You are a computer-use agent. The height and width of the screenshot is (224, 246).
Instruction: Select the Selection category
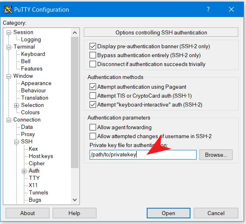(32, 105)
